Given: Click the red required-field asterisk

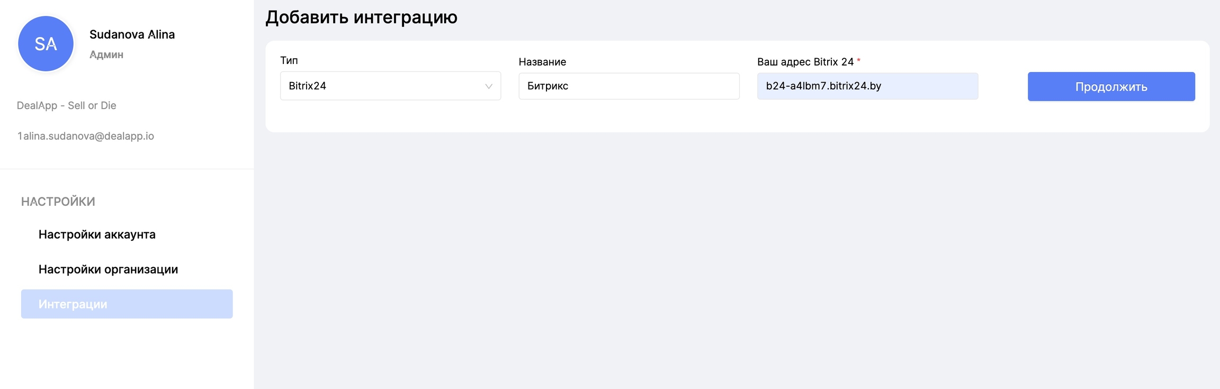Looking at the screenshot, I should pos(858,61).
